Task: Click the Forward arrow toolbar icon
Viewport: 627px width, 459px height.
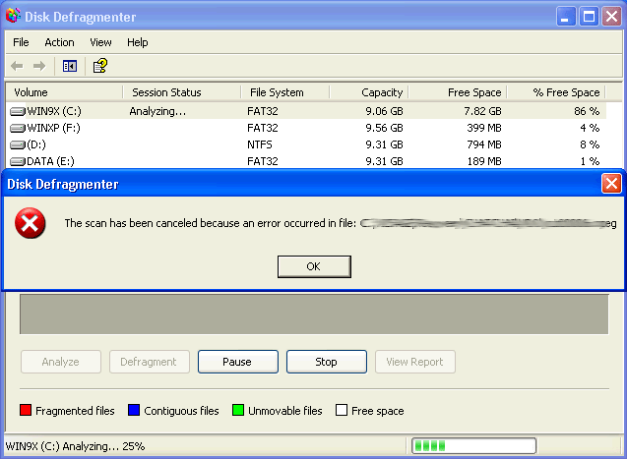Action: [x=39, y=66]
